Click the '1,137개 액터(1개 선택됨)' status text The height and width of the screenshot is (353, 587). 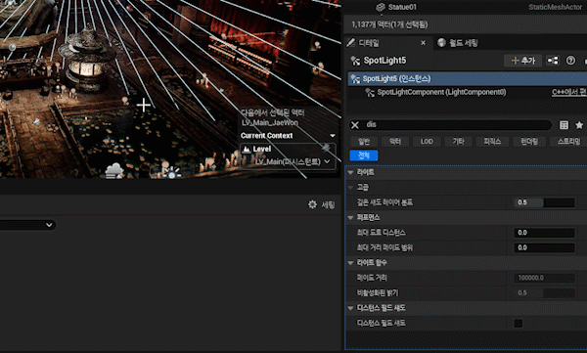coord(389,24)
